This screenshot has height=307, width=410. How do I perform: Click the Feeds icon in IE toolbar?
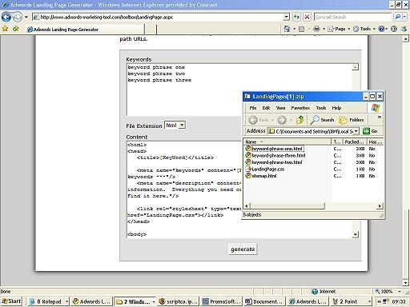(301, 29)
